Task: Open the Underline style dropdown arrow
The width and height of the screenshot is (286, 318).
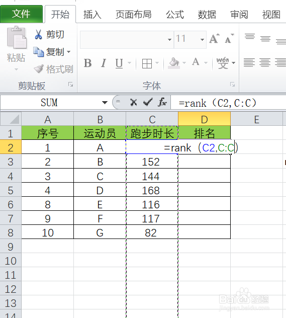Action: click(129, 63)
